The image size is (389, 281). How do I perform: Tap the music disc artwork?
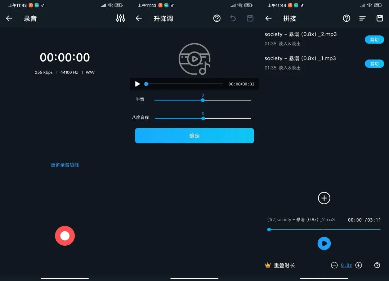(x=194, y=59)
